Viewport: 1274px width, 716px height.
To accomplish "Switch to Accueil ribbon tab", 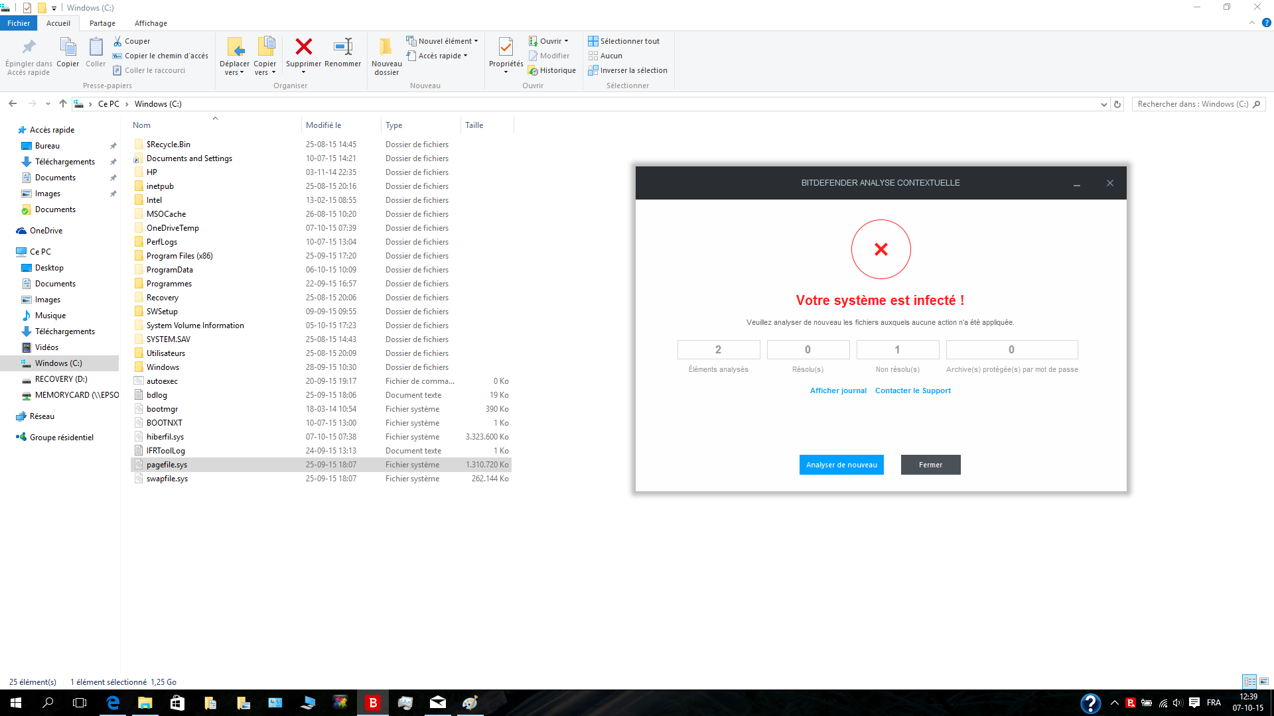I will click(58, 23).
